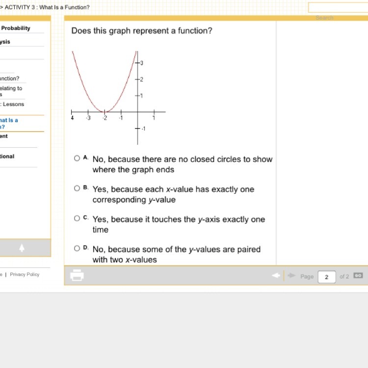Select answer D y-values paired twice
Image resolution: width=368 pixels, height=368 pixels.
tap(77, 248)
